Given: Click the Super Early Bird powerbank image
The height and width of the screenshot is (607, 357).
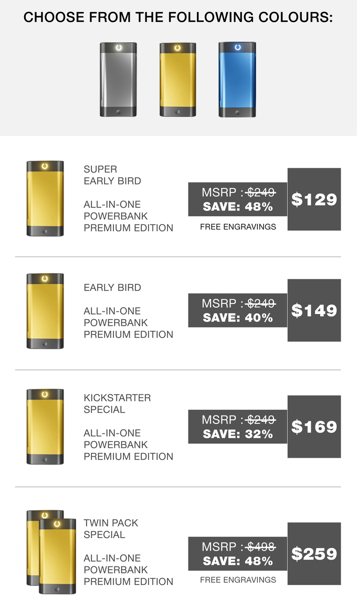Looking at the screenshot, I should tap(45, 199).
